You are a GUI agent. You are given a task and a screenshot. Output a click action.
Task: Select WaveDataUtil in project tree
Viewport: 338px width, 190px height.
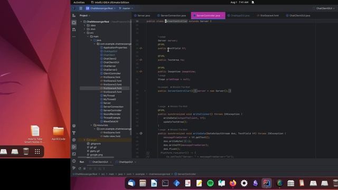coord(109,121)
